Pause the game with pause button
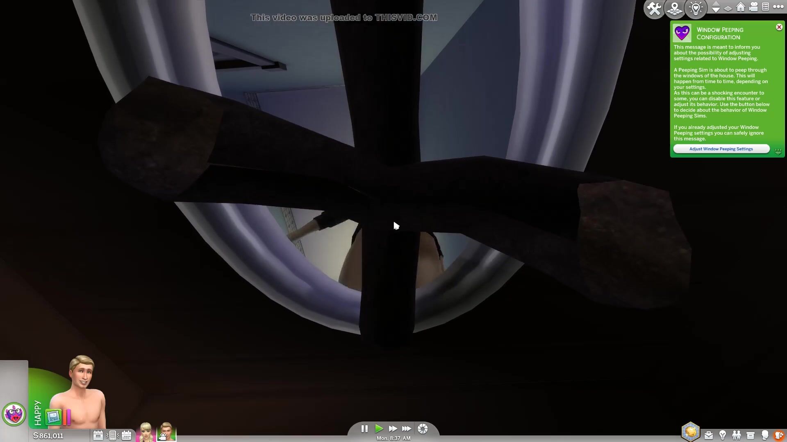Viewport: 787px width, 442px height. [364, 428]
